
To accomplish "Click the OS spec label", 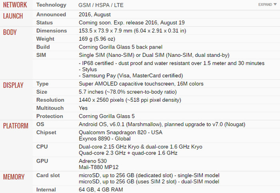I will click(x=40, y=124).
